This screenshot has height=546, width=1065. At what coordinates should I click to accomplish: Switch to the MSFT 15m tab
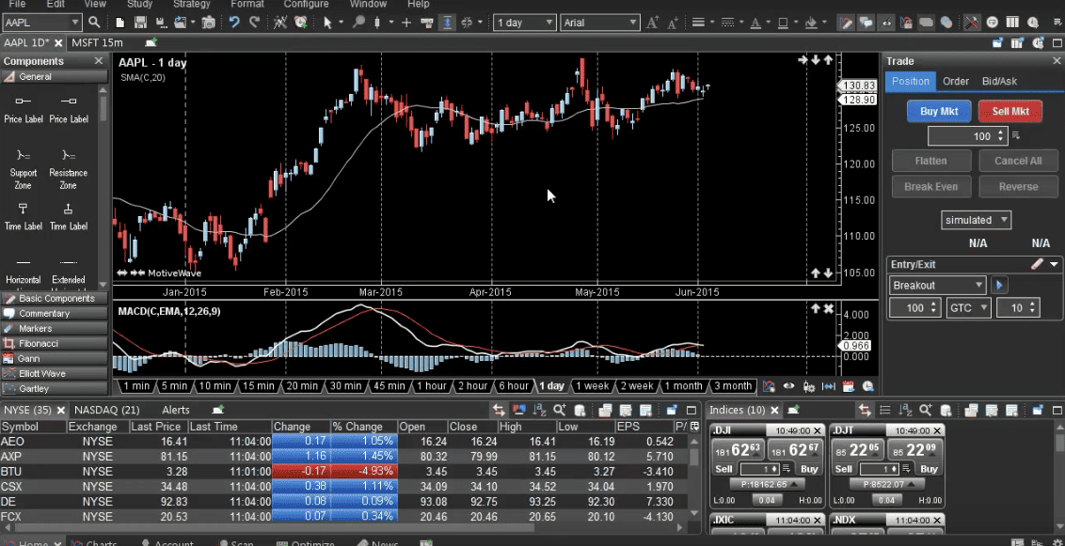97,42
